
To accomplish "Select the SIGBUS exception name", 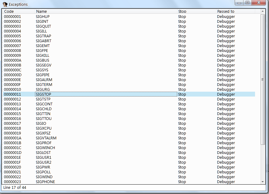I will coord(43,60).
